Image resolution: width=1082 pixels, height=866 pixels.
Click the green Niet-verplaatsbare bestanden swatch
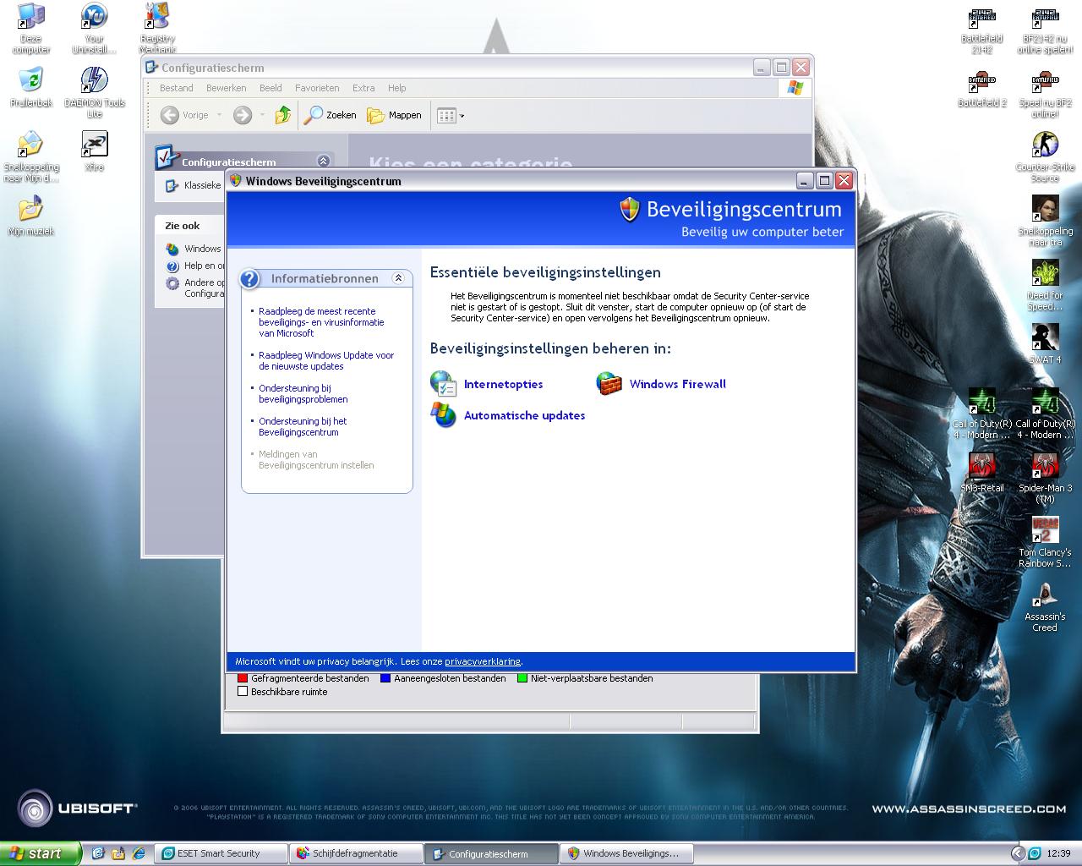[522, 678]
